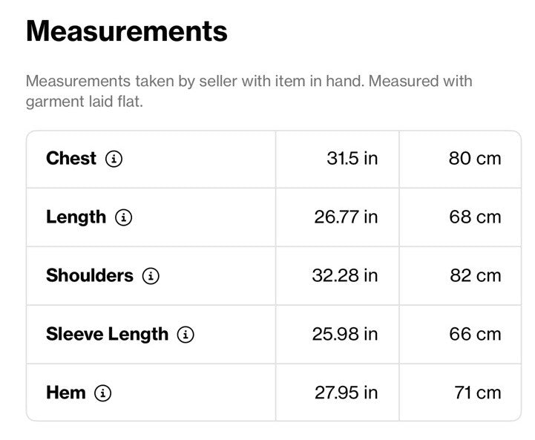
Task: Click the 32.28 in shoulders value
Action: pos(345,275)
